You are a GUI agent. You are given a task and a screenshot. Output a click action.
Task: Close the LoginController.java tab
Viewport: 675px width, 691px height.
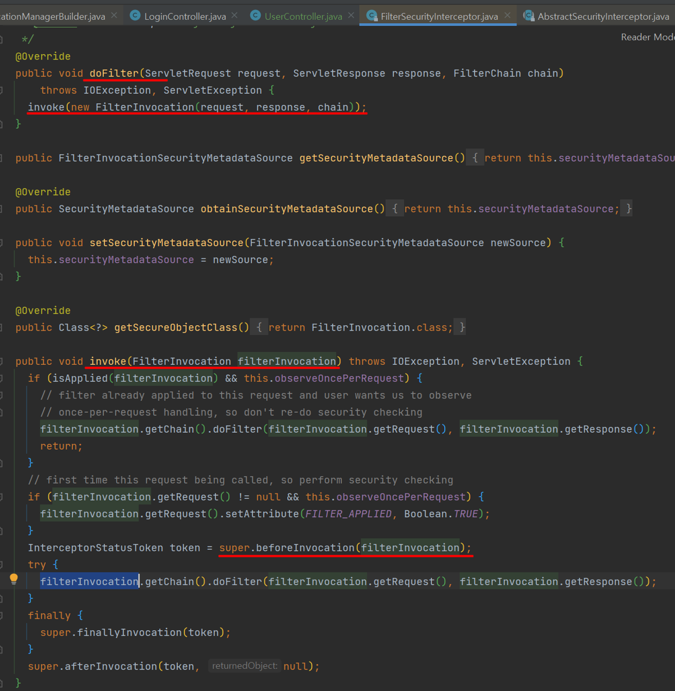tap(235, 15)
